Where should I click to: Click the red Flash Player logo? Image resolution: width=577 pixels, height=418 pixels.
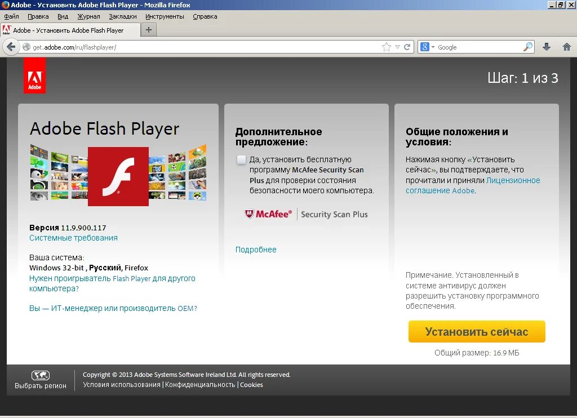118,176
